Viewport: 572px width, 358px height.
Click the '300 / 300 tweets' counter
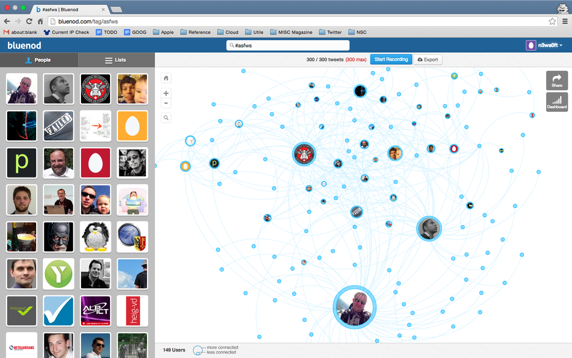coord(324,60)
